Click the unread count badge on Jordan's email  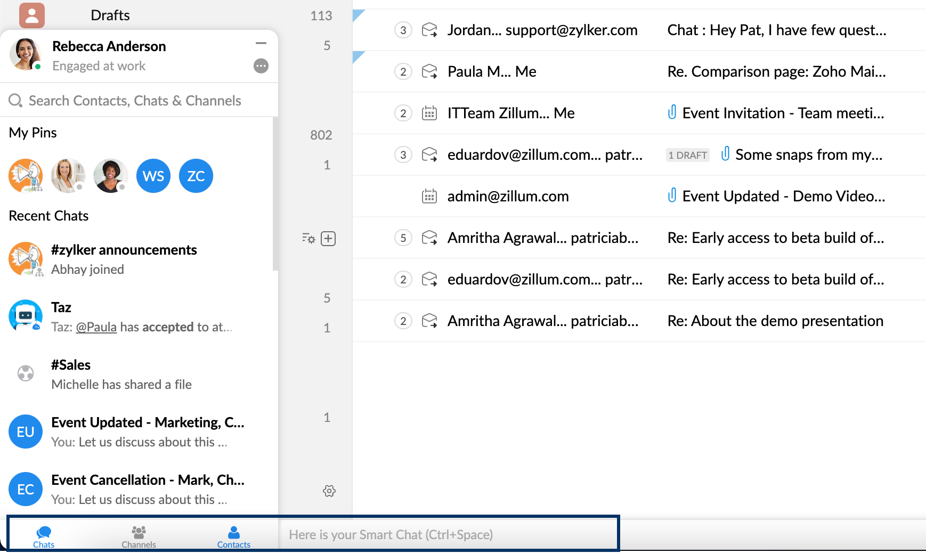(403, 30)
